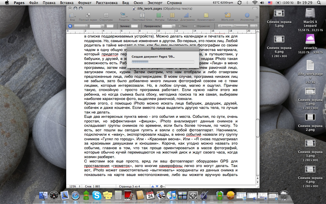The image size is (326, 204).
Task: Open the line style combo box in format bar
Action: point(97,26)
